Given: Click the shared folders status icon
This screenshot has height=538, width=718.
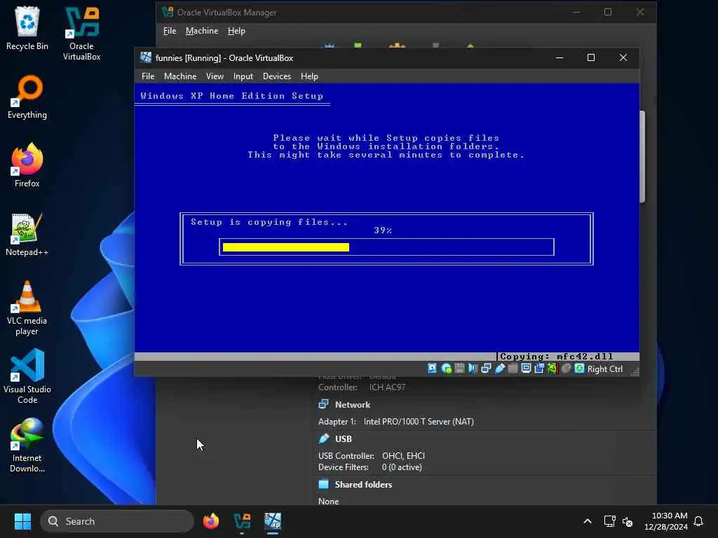Looking at the screenshot, I should [513, 368].
